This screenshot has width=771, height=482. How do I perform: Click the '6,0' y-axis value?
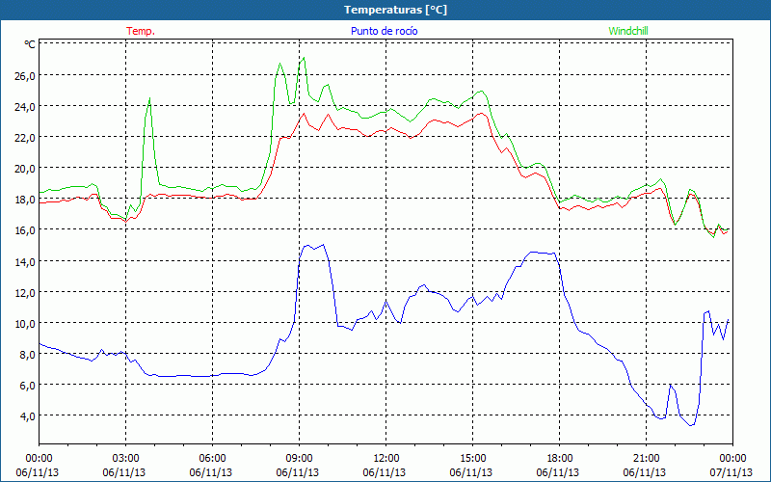28,386
